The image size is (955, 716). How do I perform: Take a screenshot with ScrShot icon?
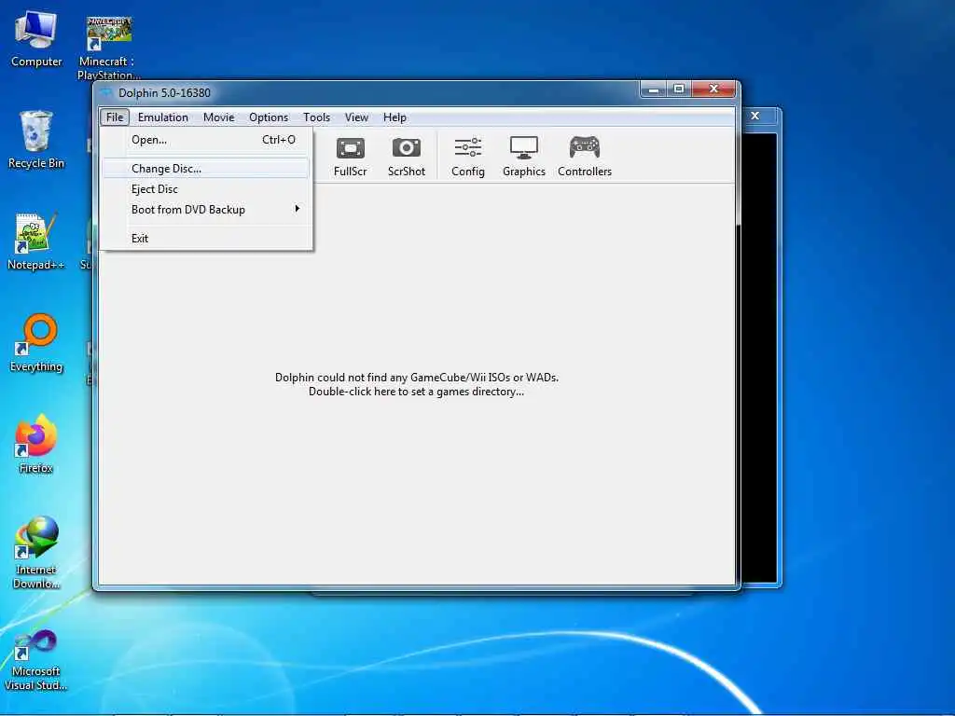[407, 157]
